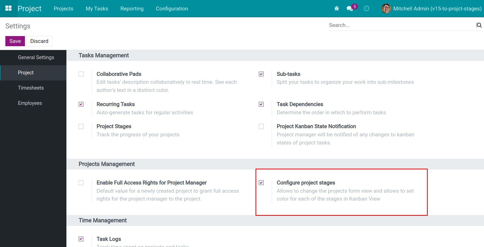Go to My Tasks menu

tap(97, 9)
